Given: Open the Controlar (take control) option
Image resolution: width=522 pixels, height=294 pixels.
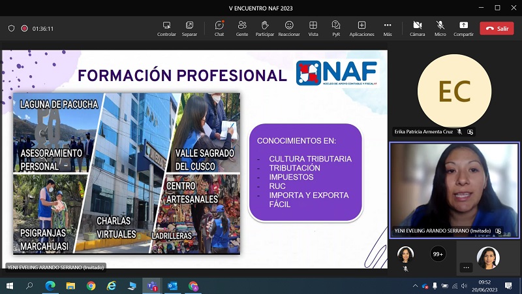Looking at the screenshot, I should pyautogui.click(x=166, y=29).
